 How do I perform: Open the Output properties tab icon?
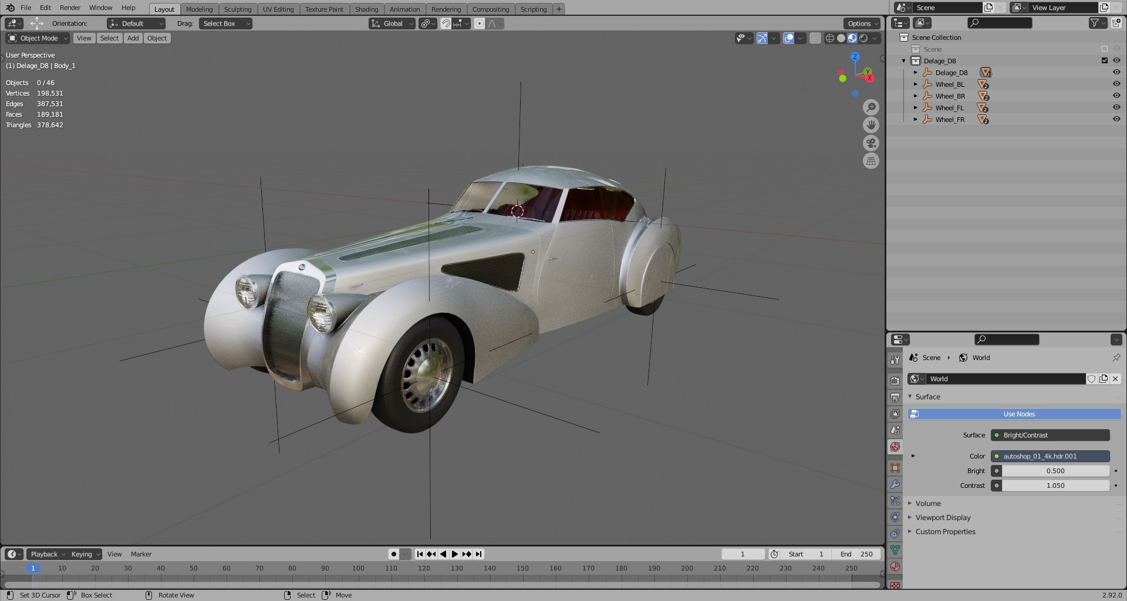tap(895, 398)
